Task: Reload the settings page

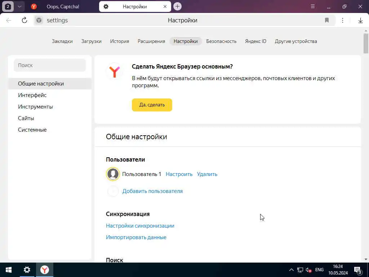Action: (x=24, y=20)
